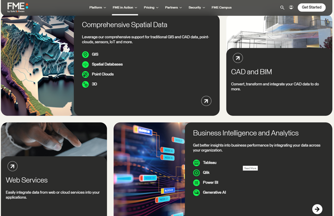Open the Security nav item
The width and height of the screenshot is (334, 216).
195,7
